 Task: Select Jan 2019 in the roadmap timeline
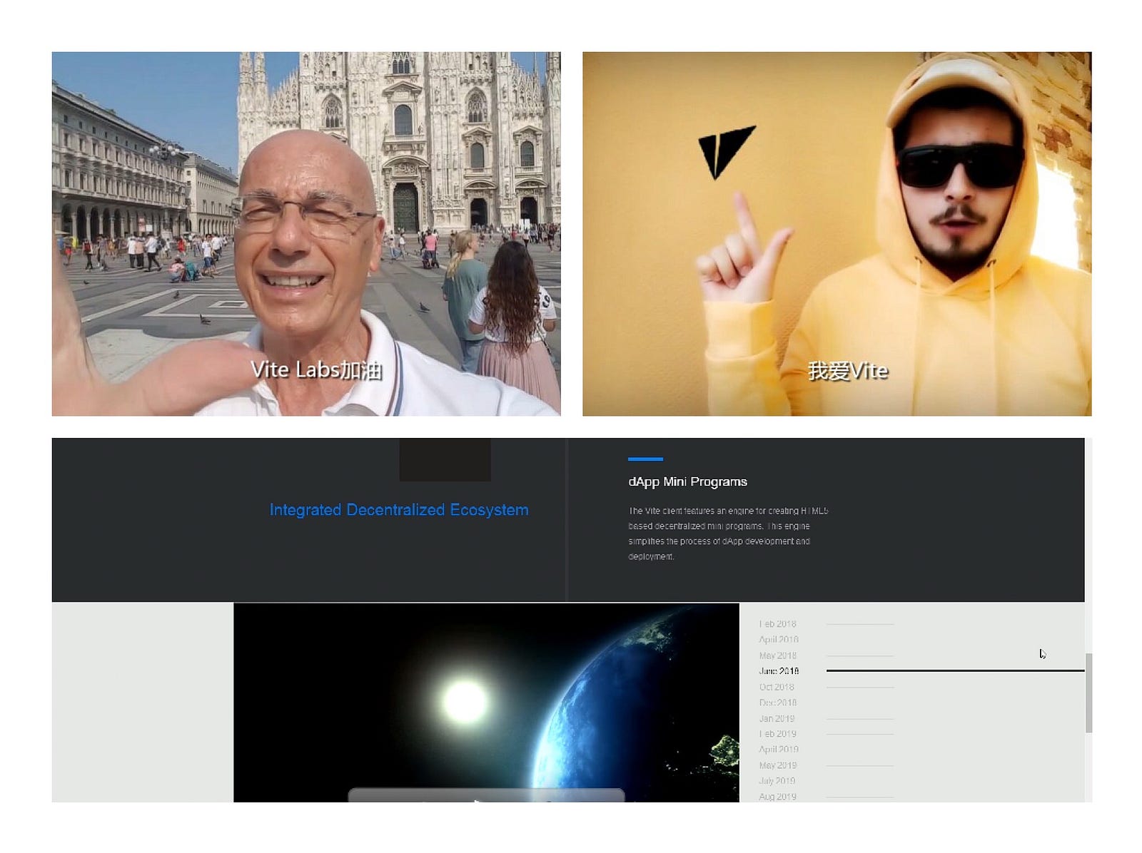(x=777, y=718)
